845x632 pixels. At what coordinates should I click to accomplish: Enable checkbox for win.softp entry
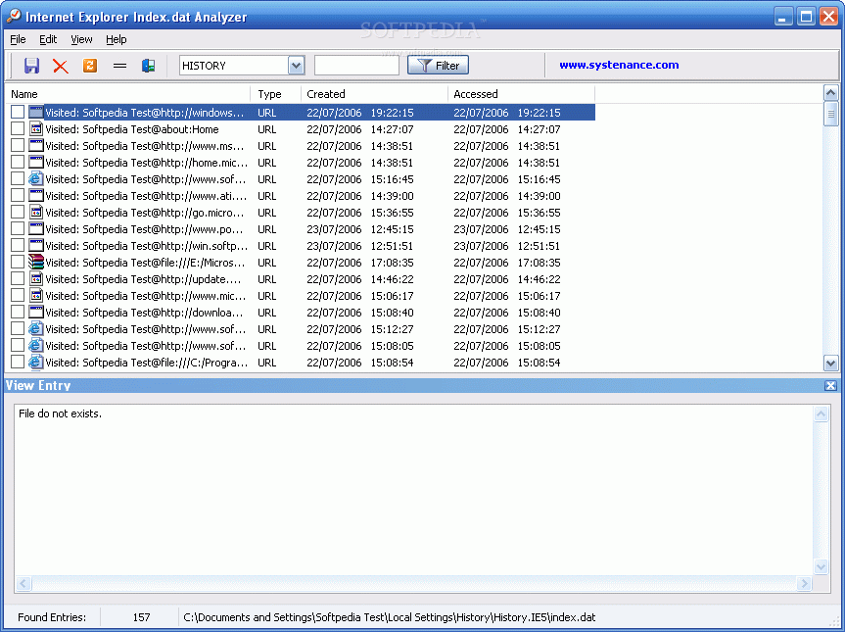[x=18, y=245]
